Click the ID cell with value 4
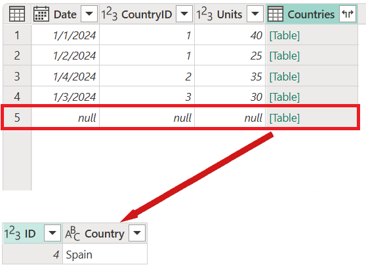Screen dimensions: 366x267 [32, 254]
